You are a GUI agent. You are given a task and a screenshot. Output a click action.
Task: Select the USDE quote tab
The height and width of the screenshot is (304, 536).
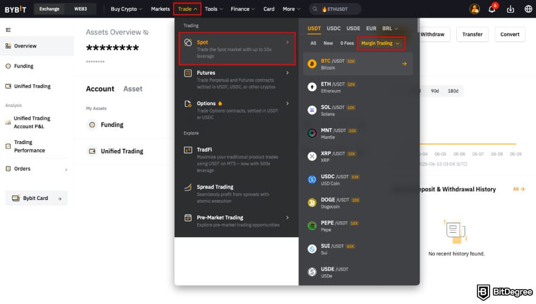point(353,29)
